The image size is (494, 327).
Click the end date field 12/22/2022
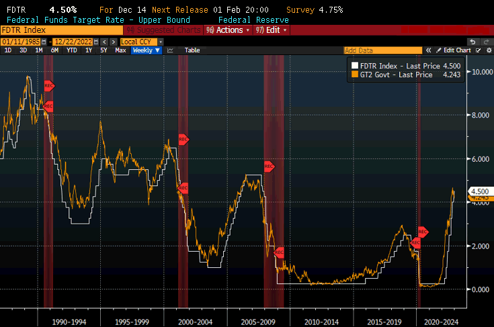73,42
